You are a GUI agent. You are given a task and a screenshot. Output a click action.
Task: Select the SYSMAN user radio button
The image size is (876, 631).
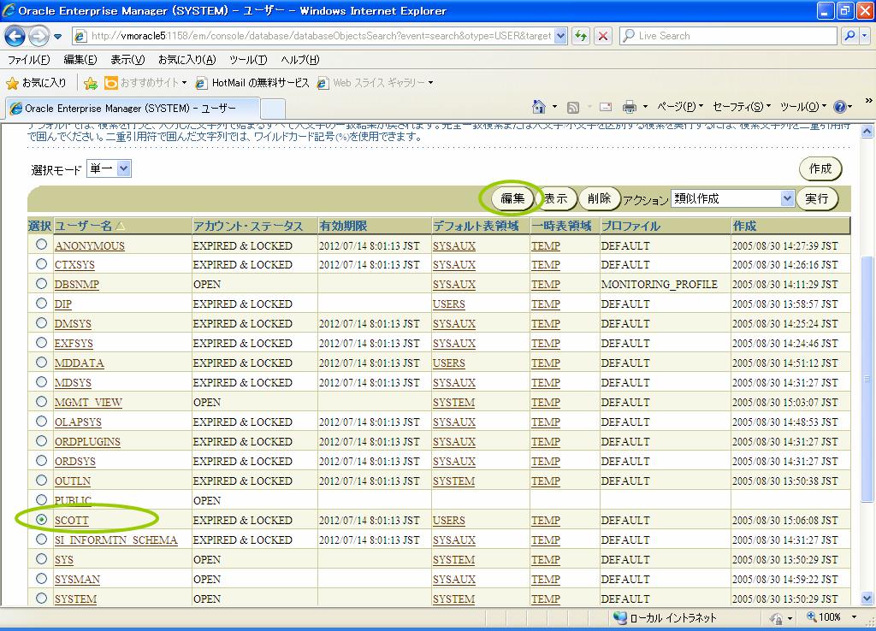41,578
